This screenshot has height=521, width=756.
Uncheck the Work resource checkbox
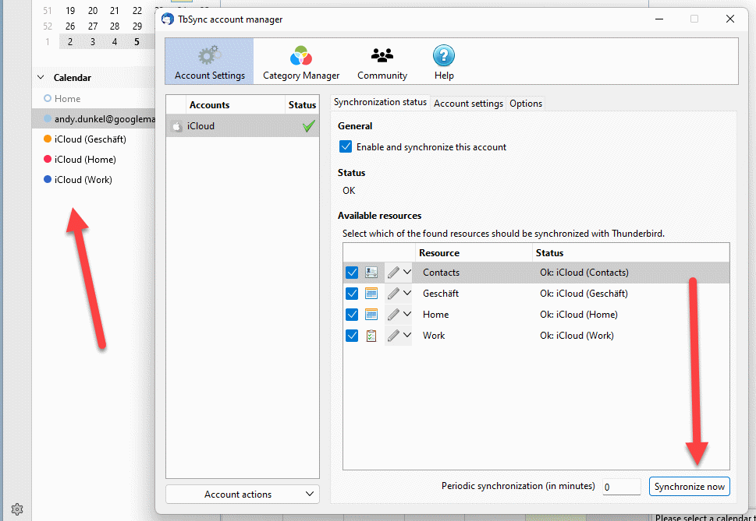[x=352, y=336]
